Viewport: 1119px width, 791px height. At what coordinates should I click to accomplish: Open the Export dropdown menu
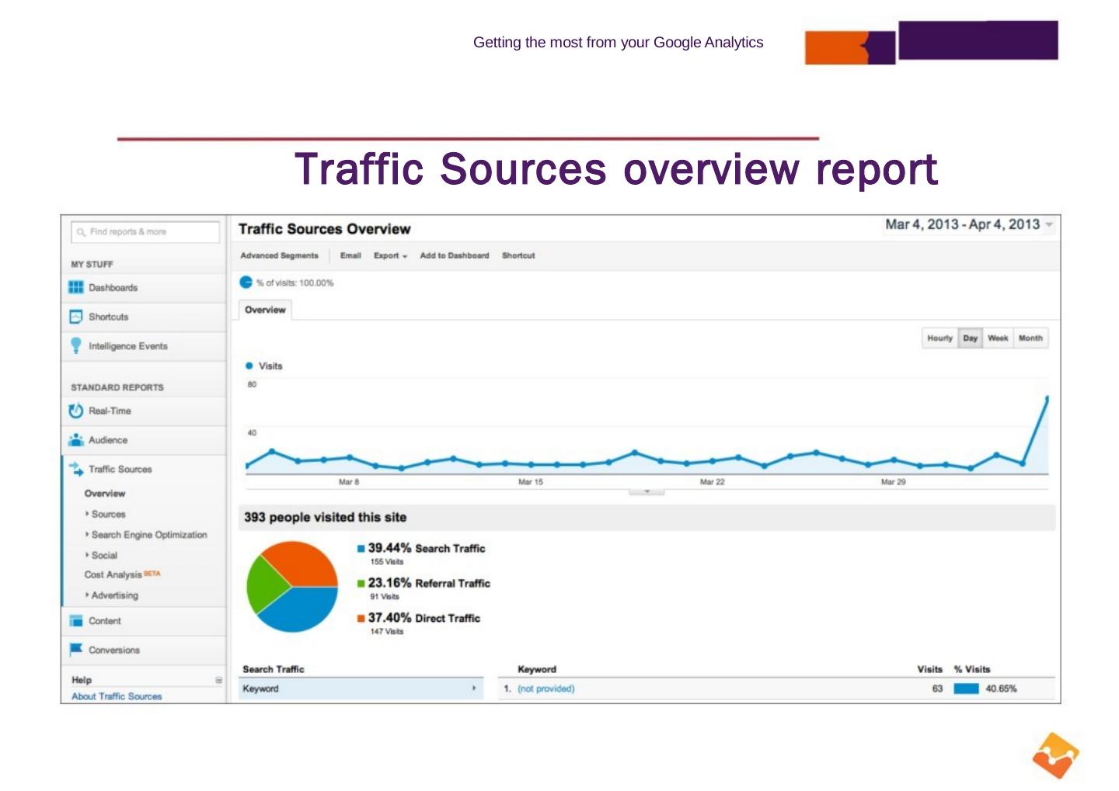(390, 255)
